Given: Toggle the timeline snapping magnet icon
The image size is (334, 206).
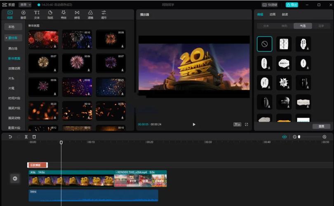Looking at the screenshot, I should click(284, 137).
